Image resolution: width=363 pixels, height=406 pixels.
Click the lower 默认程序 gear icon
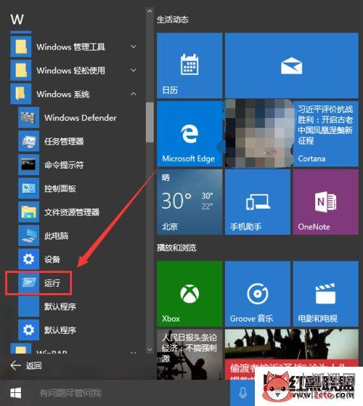click(x=29, y=330)
